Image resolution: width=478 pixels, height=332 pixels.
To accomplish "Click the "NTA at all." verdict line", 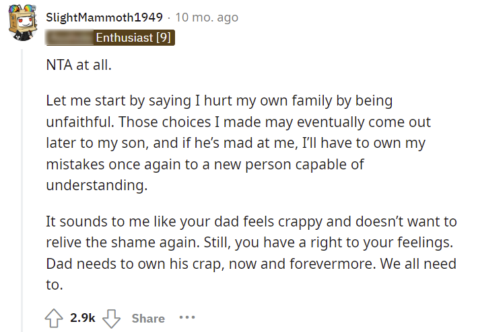I will point(79,65).
